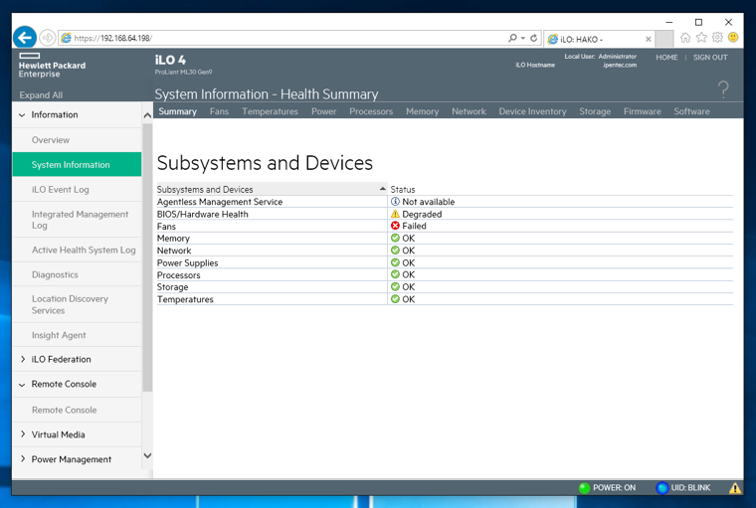The width and height of the screenshot is (756, 508).
Task: Click the BIOS/Hardware Health degraded warning icon
Action: 395,214
